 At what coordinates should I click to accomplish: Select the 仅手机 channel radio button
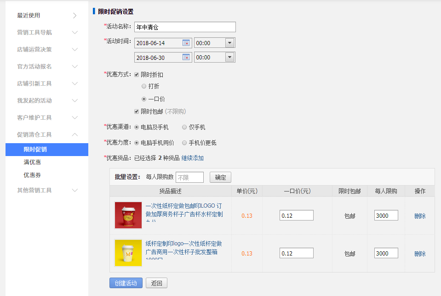click(184, 127)
